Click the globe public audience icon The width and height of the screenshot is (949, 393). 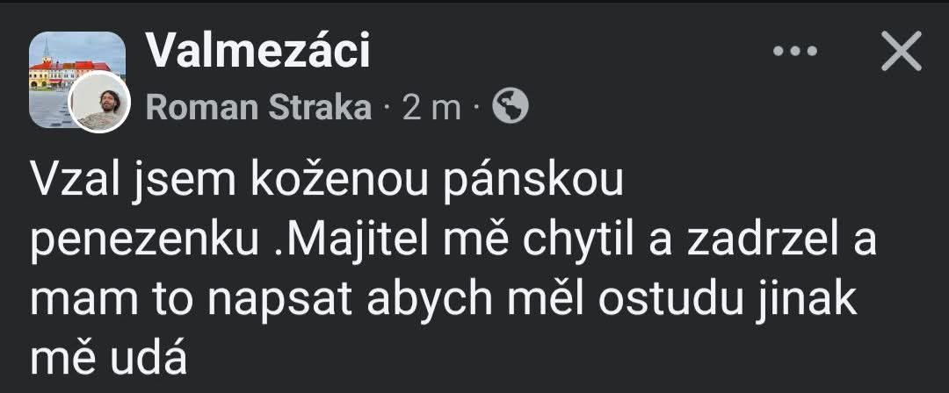click(x=511, y=107)
